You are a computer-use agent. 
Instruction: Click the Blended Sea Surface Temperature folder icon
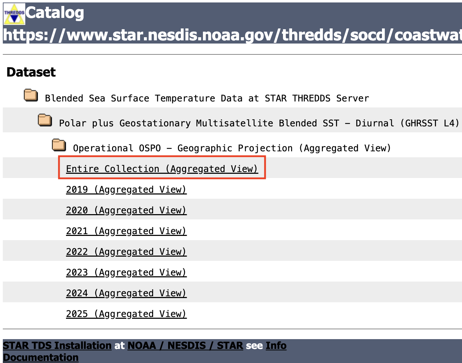[x=31, y=95]
